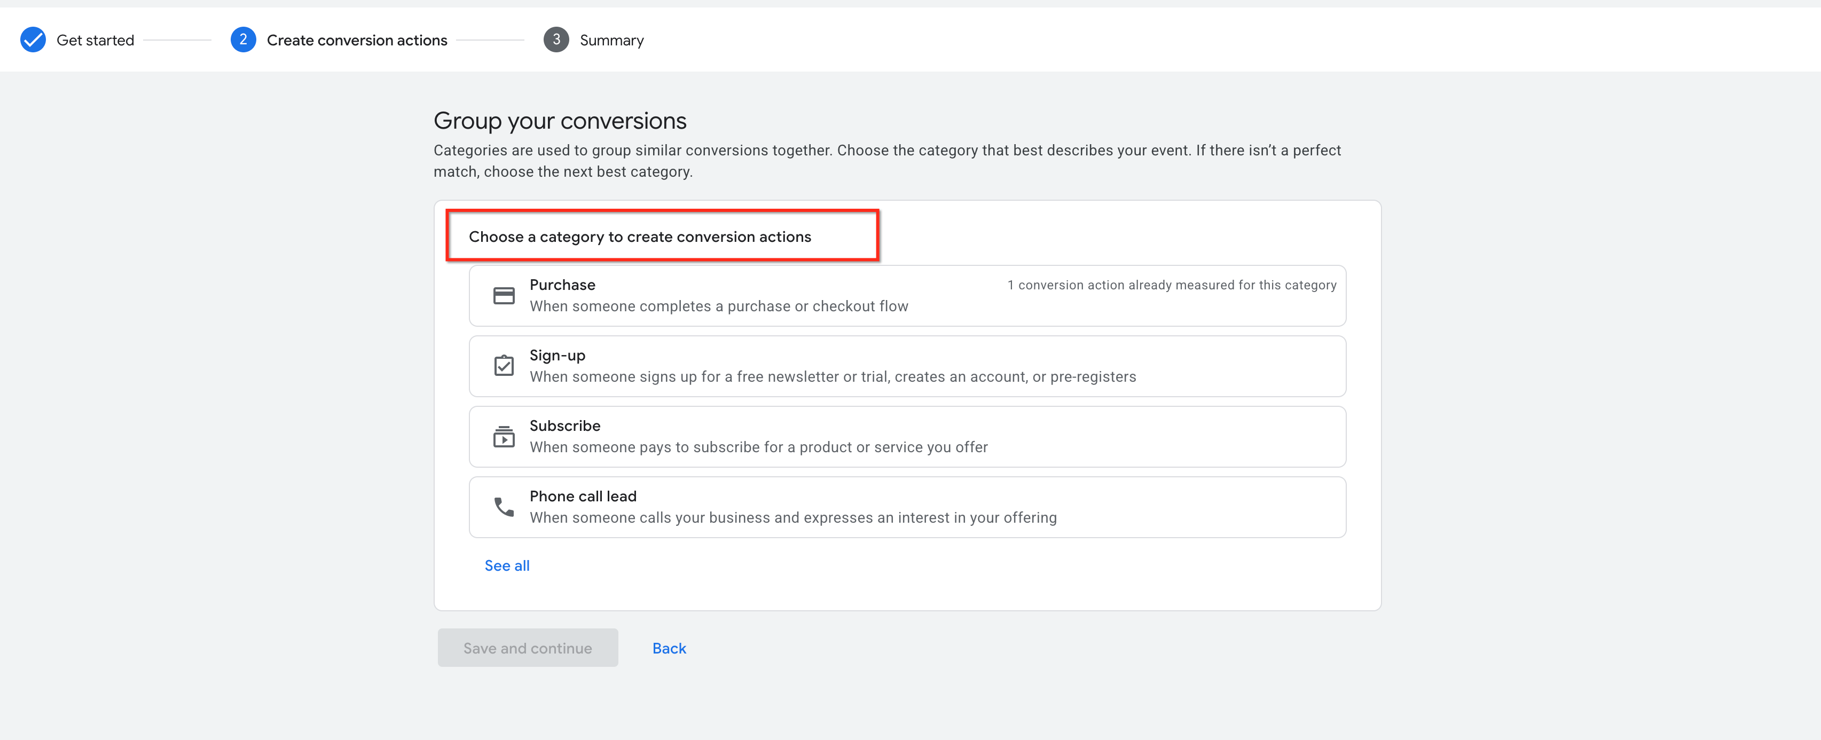Click the Get started blue checkmark icon

tap(33, 40)
